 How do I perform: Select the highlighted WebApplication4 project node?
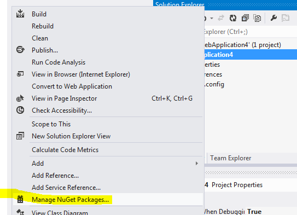pyautogui.click(x=251, y=55)
